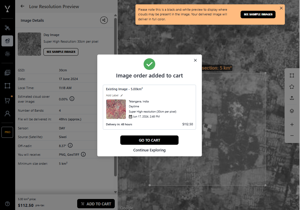Click the info icon beside cloud cover
300x210 pixels.
72,99
